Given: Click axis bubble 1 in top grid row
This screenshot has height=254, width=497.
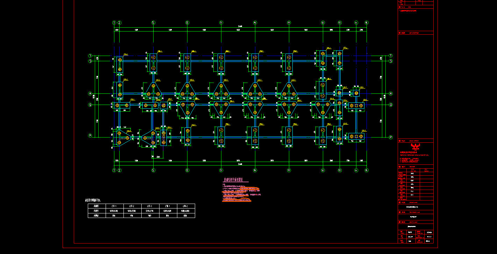Looking at the screenshot, I should pyautogui.click(x=114, y=23).
